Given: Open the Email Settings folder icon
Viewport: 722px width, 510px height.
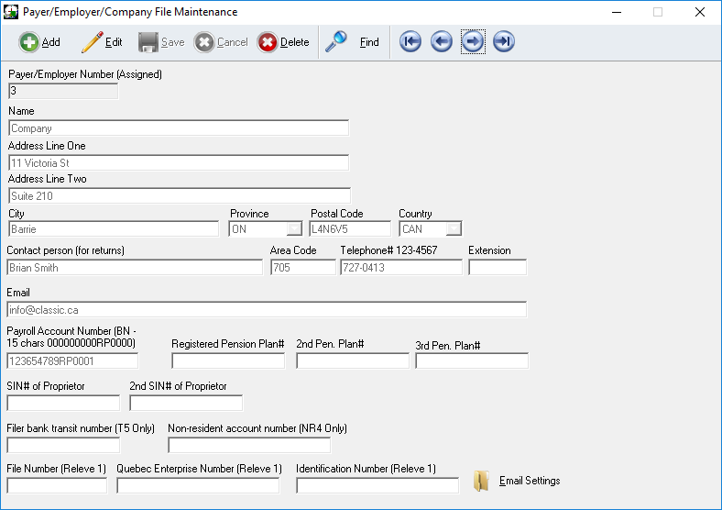Looking at the screenshot, I should coord(482,482).
